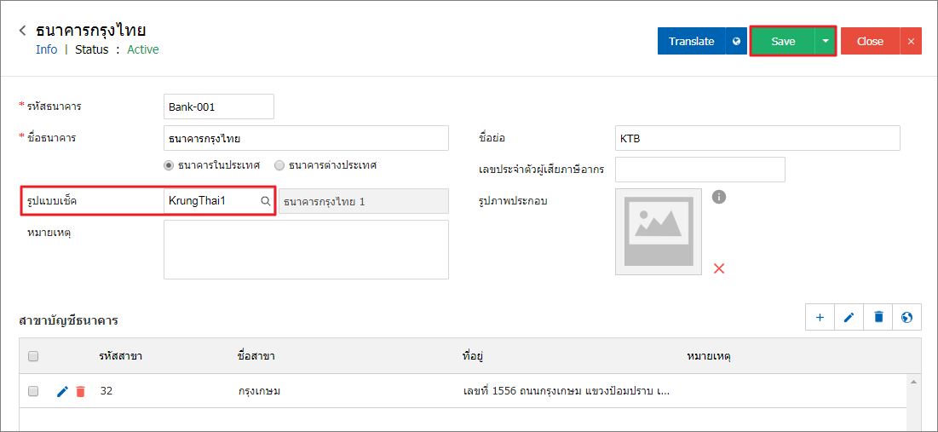
Task: Click the ธนาคารกรุงไทย 1 read-only field
Action: click(x=364, y=202)
